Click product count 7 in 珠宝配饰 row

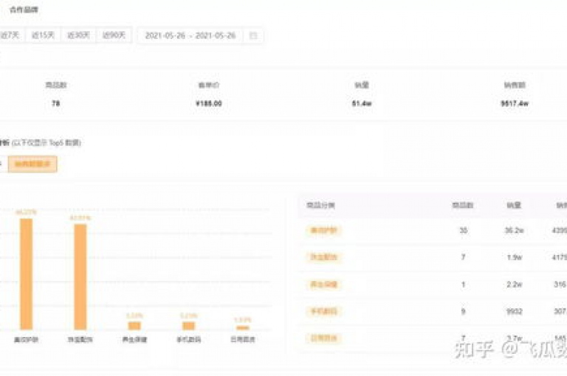tap(463, 257)
